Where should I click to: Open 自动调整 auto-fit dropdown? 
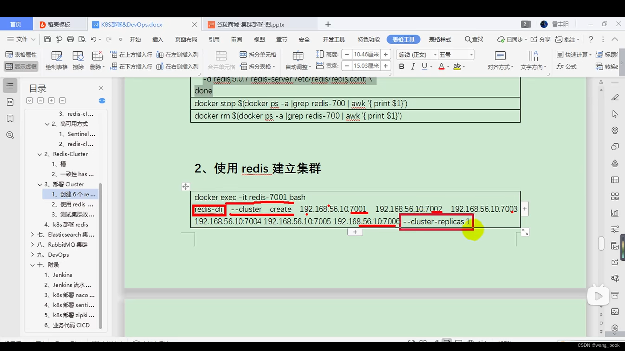click(x=298, y=60)
